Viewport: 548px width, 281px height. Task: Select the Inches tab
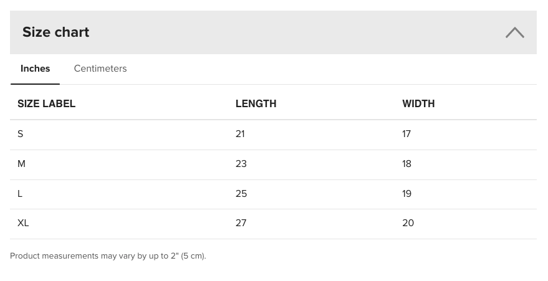[36, 69]
